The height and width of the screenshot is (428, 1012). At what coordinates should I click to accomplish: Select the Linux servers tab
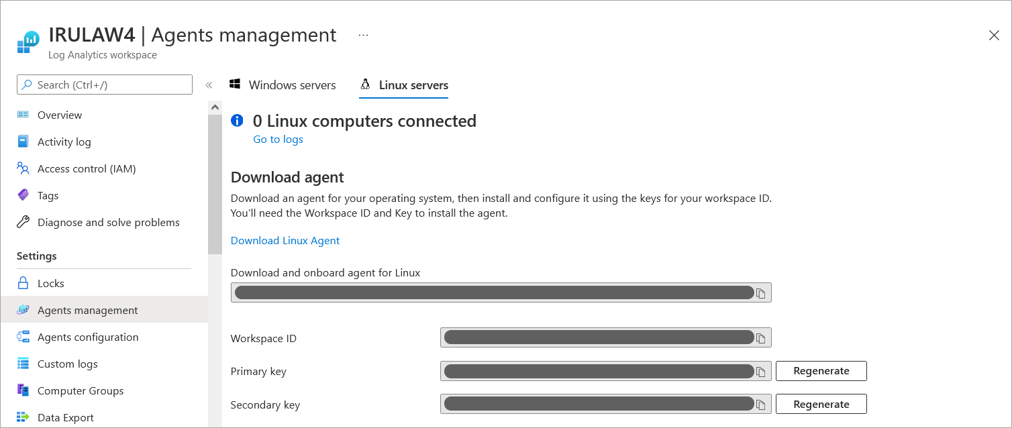(x=404, y=85)
